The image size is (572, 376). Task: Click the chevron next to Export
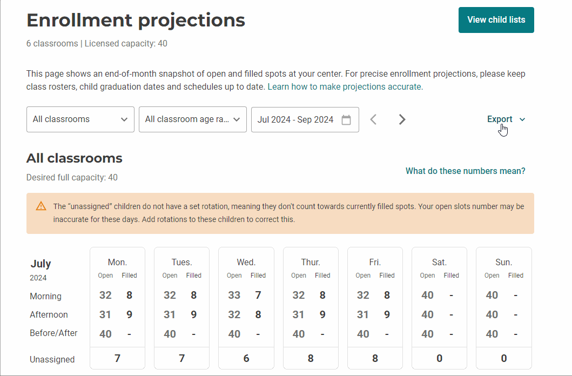522,119
